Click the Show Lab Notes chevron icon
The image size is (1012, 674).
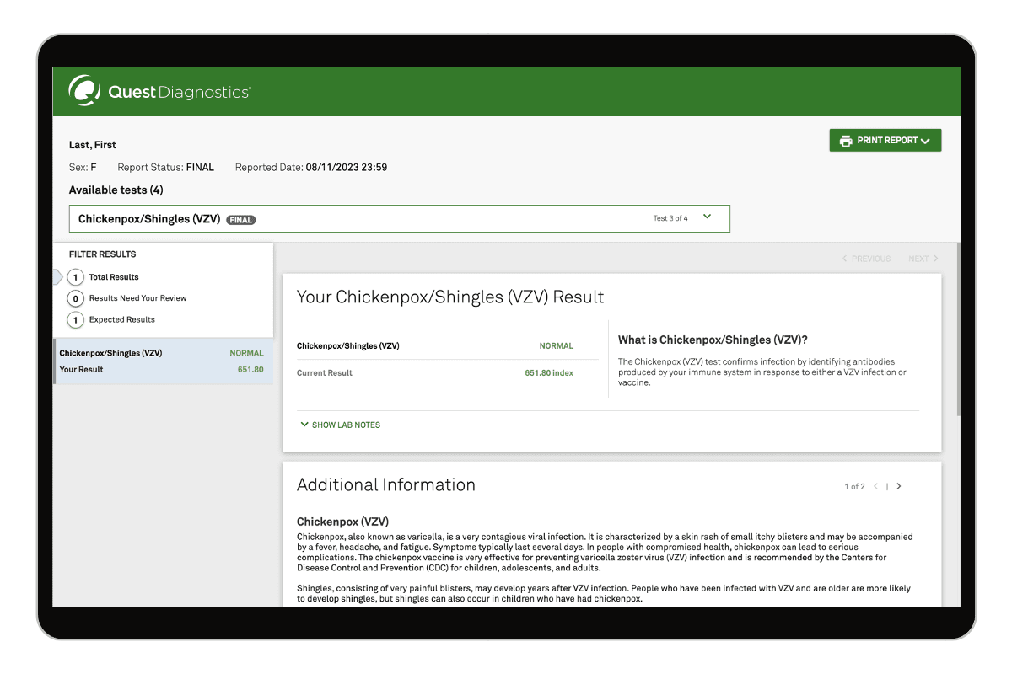tap(304, 425)
